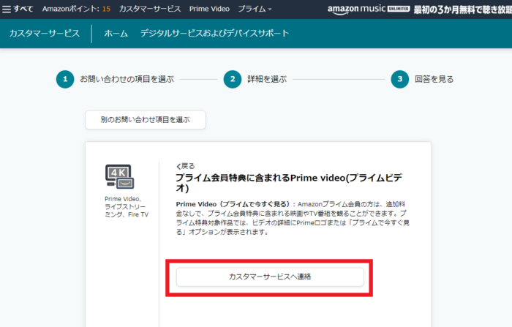The height and width of the screenshot is (327, 512).
Task: Open the ホーム tab in teal bar
Action: [x=116, y=34]
